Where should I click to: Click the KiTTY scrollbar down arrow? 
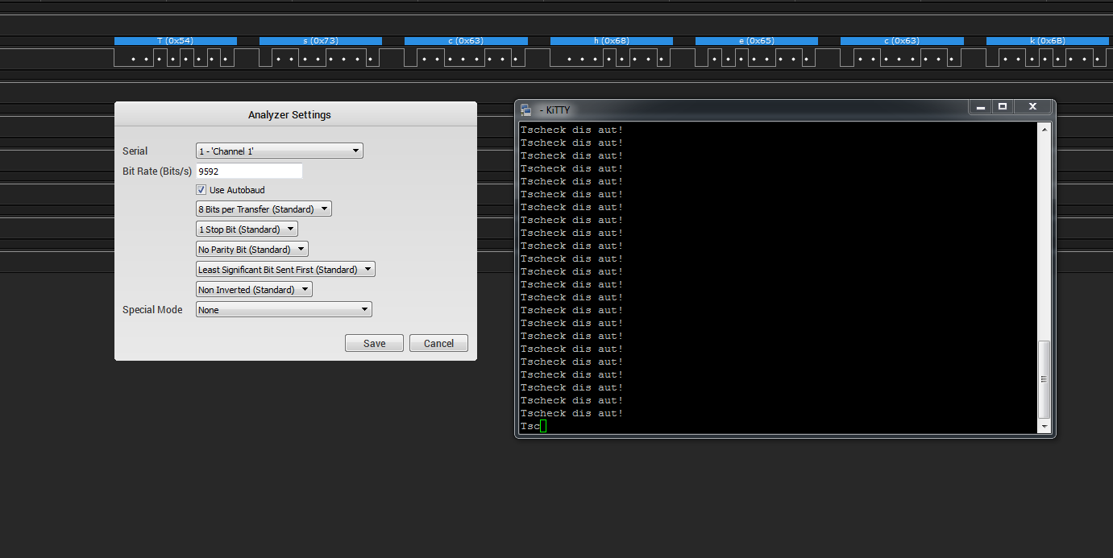pos(1044,426)
